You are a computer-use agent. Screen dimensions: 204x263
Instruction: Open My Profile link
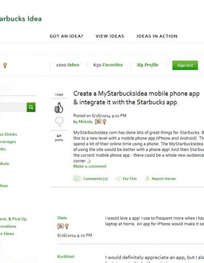[147, 65]
